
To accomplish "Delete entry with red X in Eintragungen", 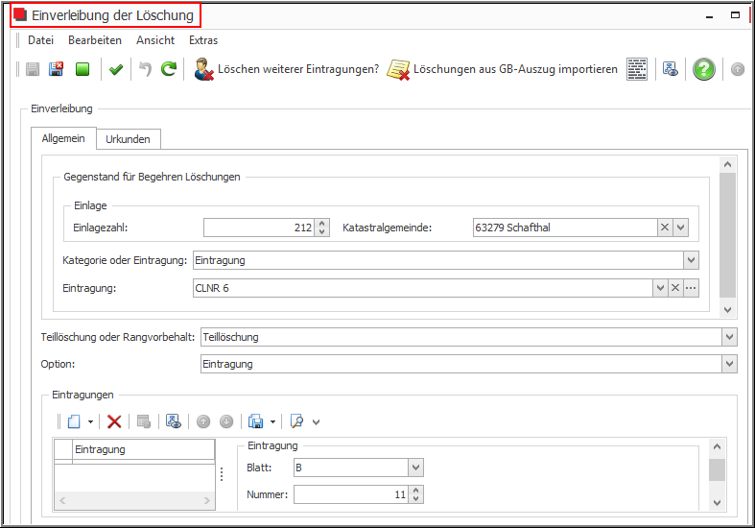I will pyautogui.click(x=114, y=421).
